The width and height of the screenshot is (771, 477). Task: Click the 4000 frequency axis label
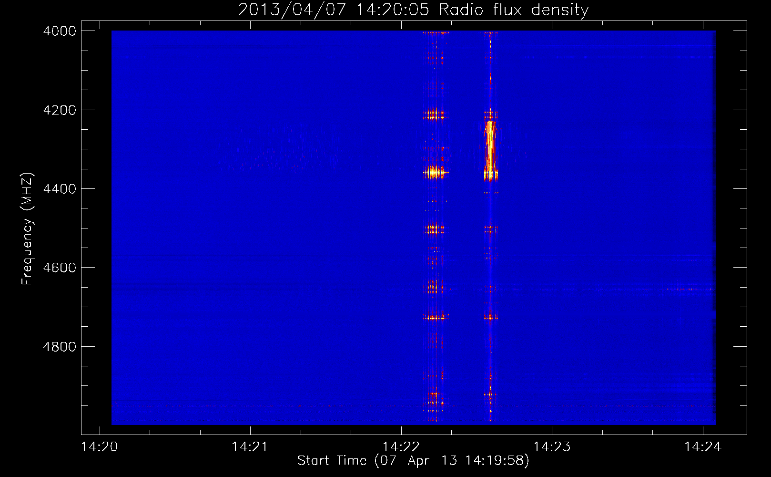coord(60,31)
